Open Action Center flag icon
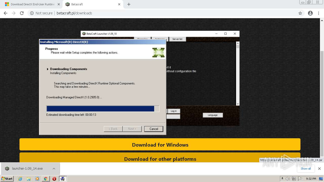Viewport: 324px width, 182px height. [300, 179]
